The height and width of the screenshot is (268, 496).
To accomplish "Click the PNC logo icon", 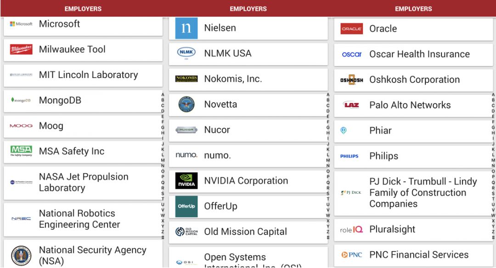I will click(352, 255).
